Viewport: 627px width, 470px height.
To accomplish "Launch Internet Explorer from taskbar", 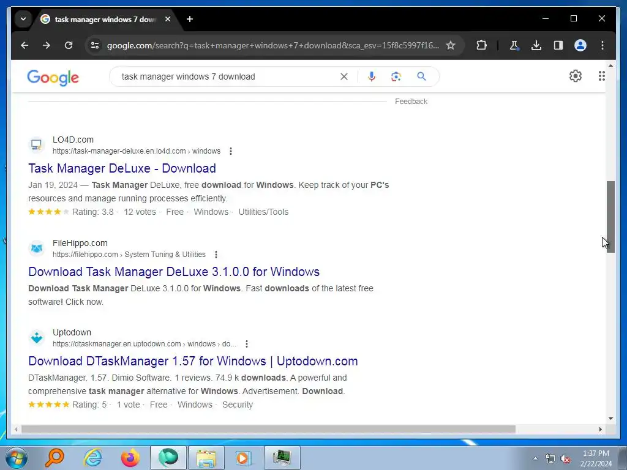I will tap(93, 458).
